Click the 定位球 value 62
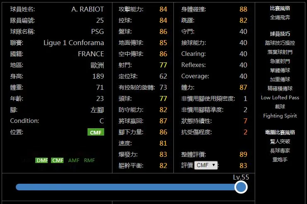 click(163, 76)
